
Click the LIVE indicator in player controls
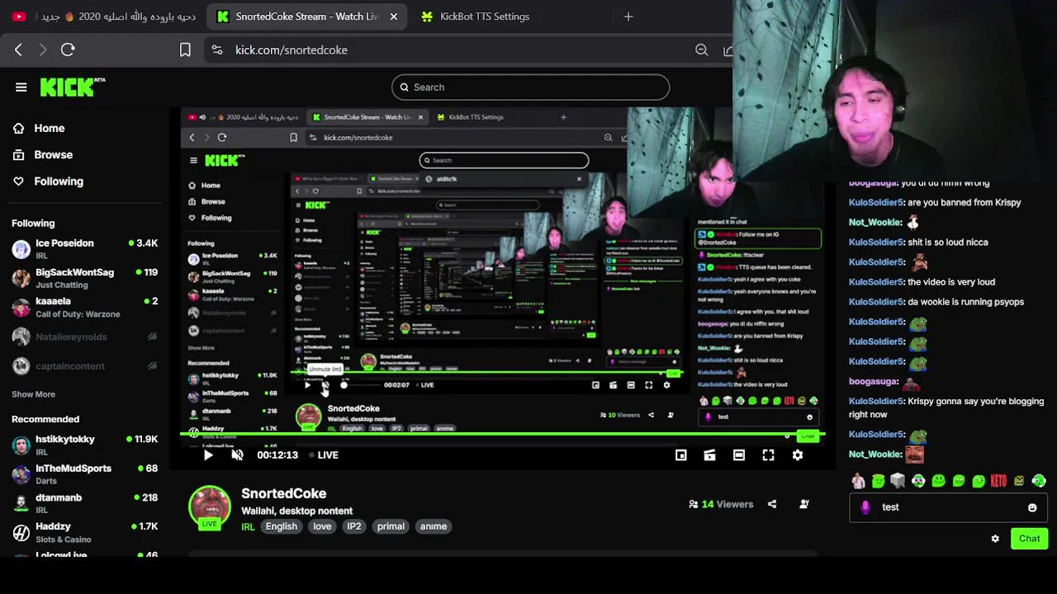(324, 455)
